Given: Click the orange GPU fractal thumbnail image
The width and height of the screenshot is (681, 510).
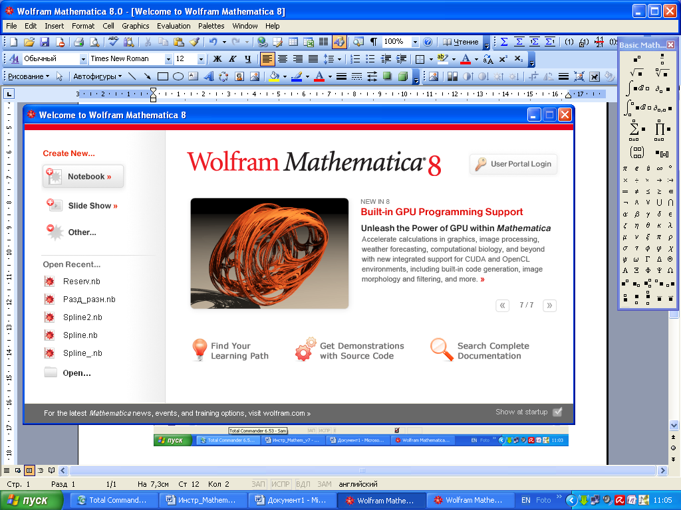Looking at the screenshot, I should (269, 253).
